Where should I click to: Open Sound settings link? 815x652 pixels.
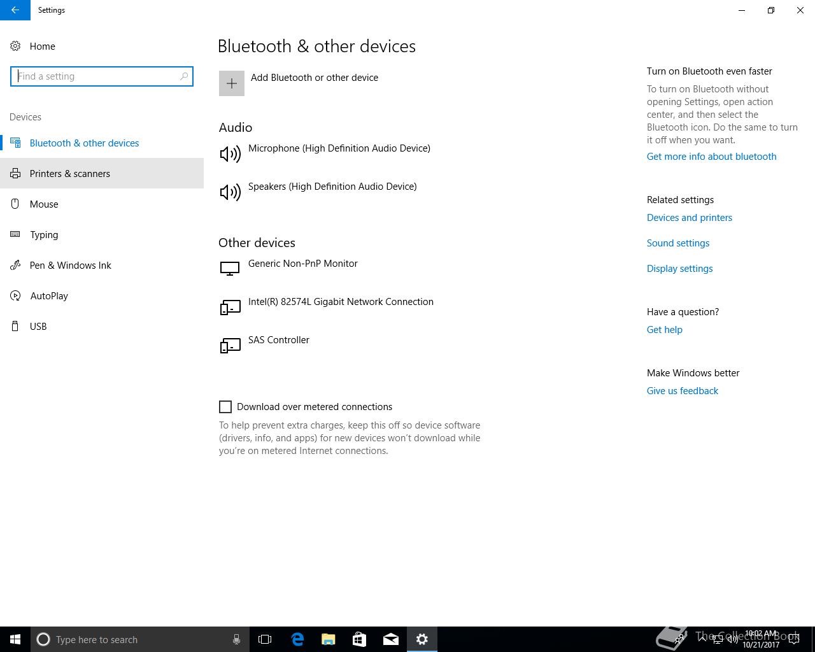(x=678, y=243)
